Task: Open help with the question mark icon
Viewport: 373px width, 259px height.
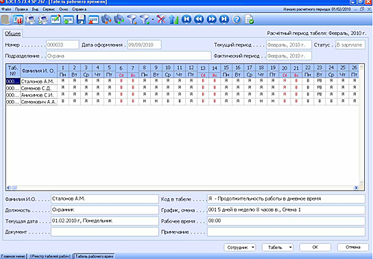Action: [237, 19]
